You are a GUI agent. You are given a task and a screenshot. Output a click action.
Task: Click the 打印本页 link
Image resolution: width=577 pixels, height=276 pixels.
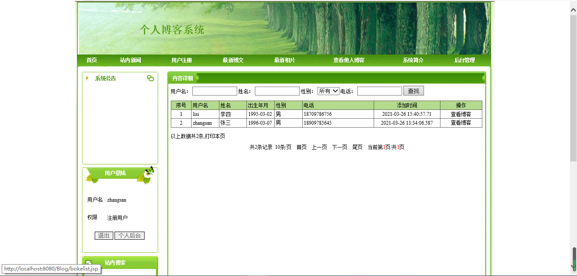(x=215, y=136)
